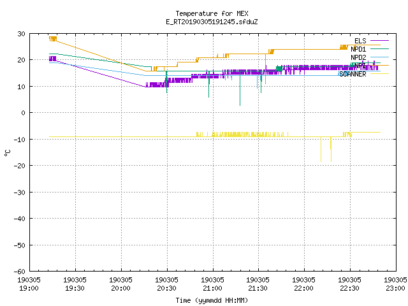Click the yellow SCANNER legend line sample
This screenshot has width=408, height=306.
[x=379, y=74]
